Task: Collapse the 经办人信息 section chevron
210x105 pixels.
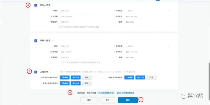Action: point(53,5)
